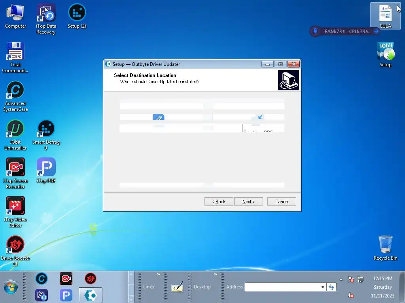Open Action Center flag tray icon
The height and width of the screenshot is (303, 405).
tap(350, 279)
